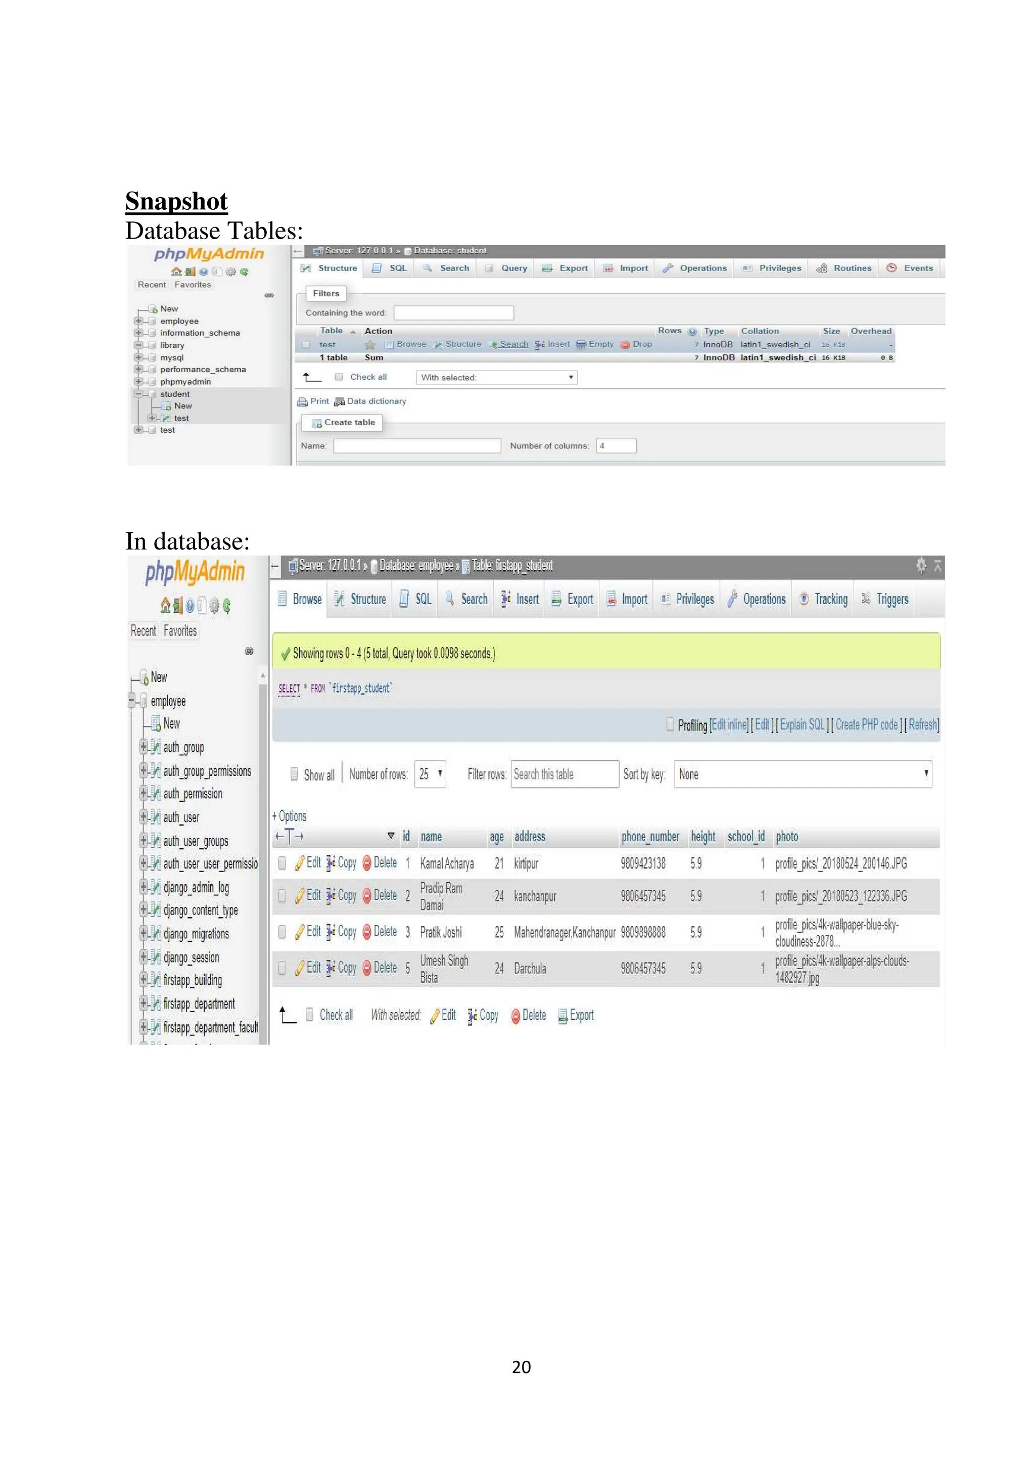The width and height of the screenshot is (1035, 1464).
Task: Click the settings gear icon in the upper phpMyAdmin sidebar
Action: pyautogui.click(x=230, y=271)
